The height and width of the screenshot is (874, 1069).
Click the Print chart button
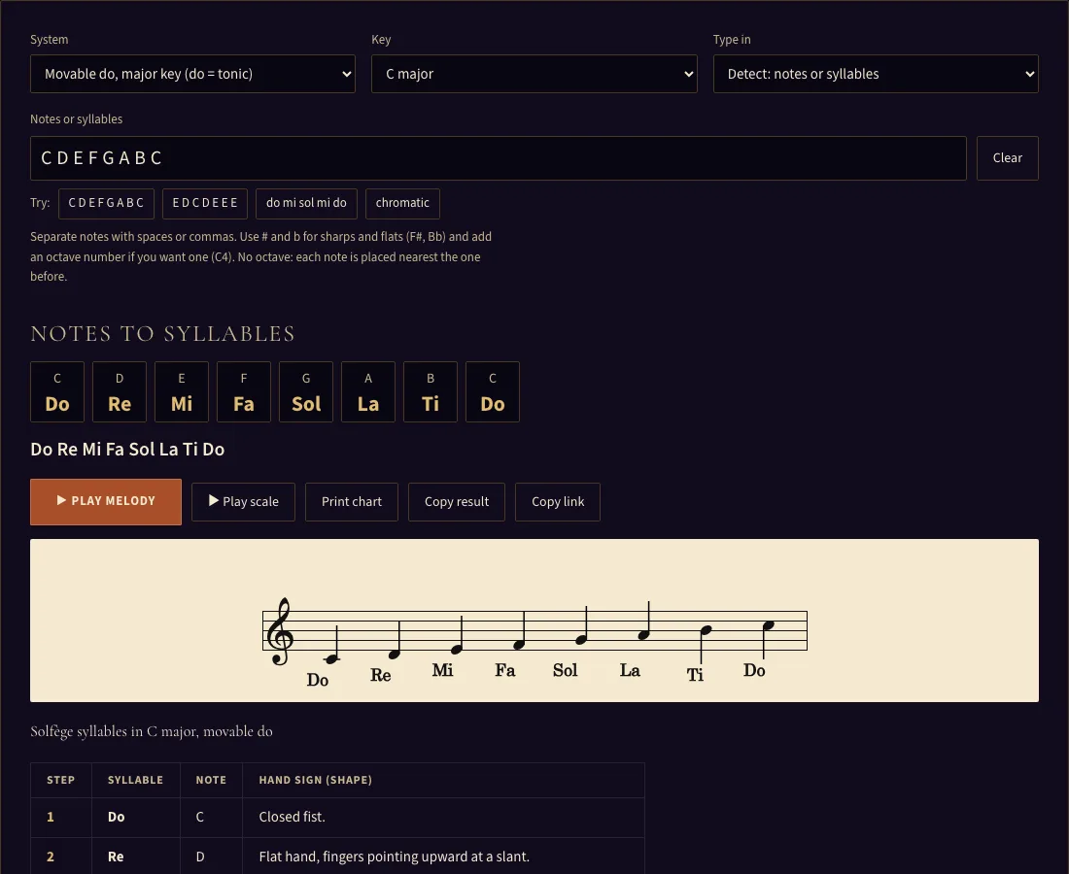click(x=351, y=501)
